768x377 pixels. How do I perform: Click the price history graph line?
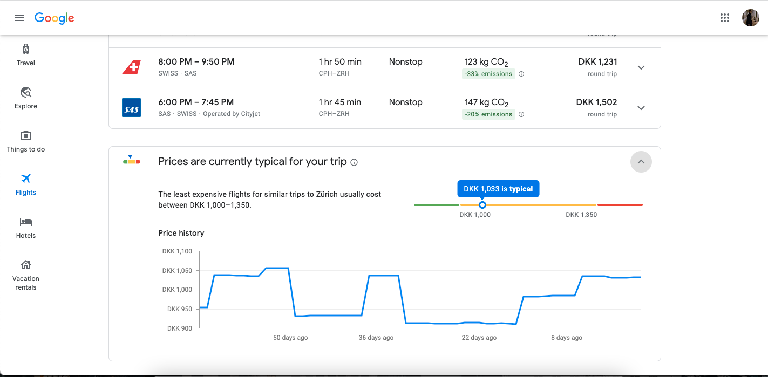pos(329,315)
